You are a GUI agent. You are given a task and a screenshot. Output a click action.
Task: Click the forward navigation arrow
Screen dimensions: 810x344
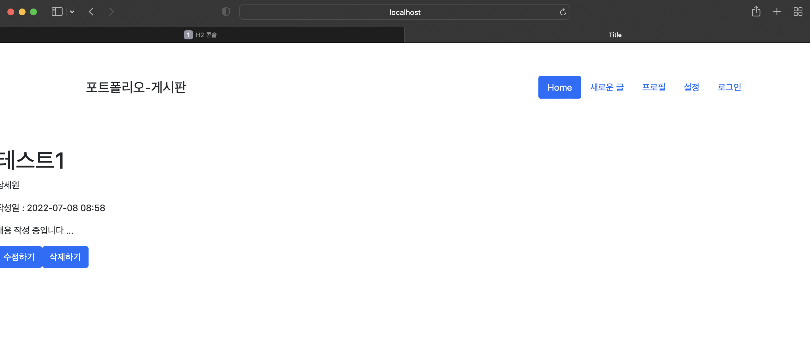pyautogui.click(x=111, y=12)
